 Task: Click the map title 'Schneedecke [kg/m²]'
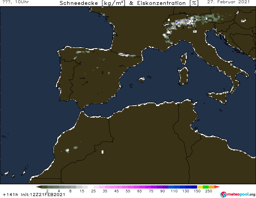[x=93, y=3]
